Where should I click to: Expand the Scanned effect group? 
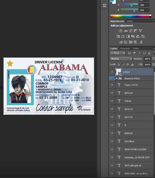pyautogui.click(x=117, y=78)
